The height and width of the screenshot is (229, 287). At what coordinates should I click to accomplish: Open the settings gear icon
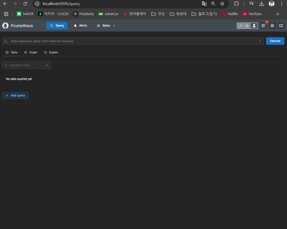click(x=272, y=26)
